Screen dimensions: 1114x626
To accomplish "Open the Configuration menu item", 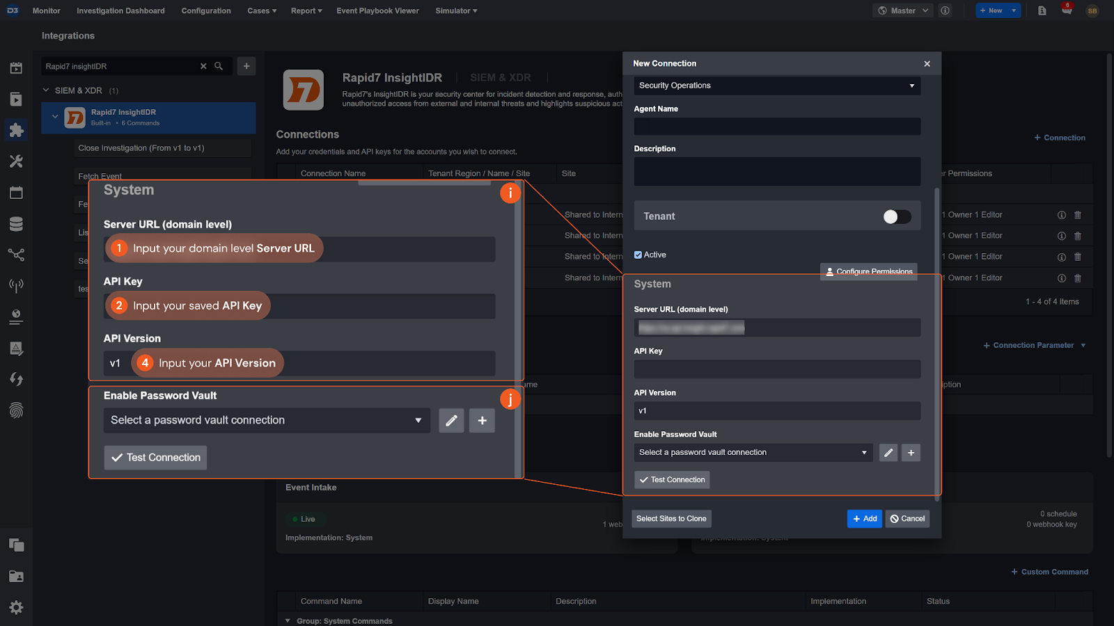I will tap(206, 10).
